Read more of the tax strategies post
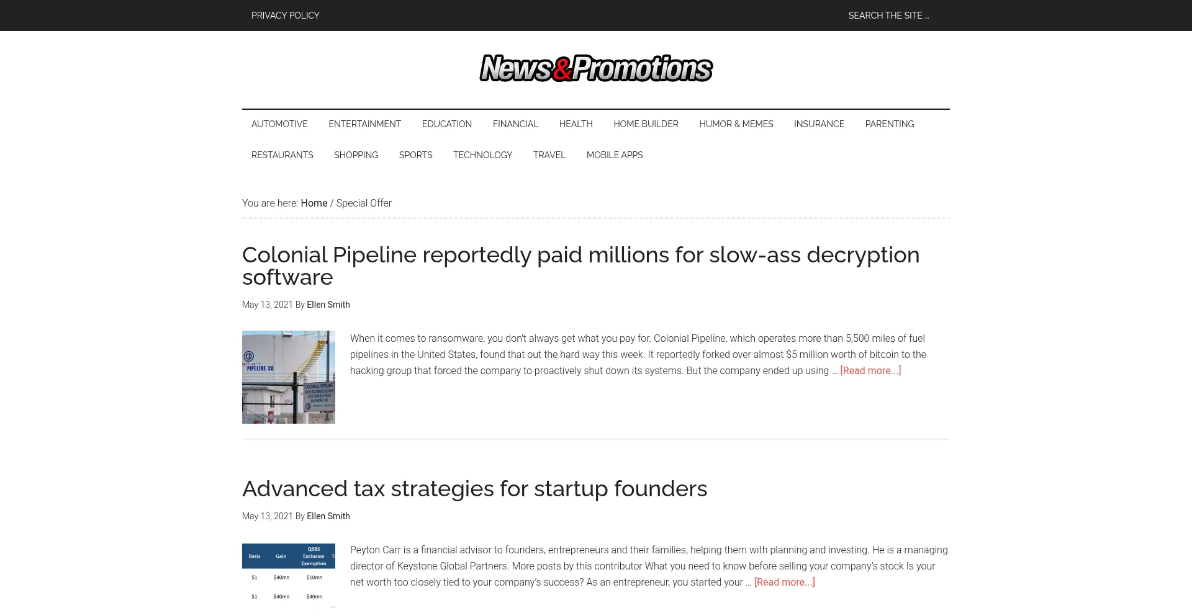The image size is (1192, 616). coord(784,583)
